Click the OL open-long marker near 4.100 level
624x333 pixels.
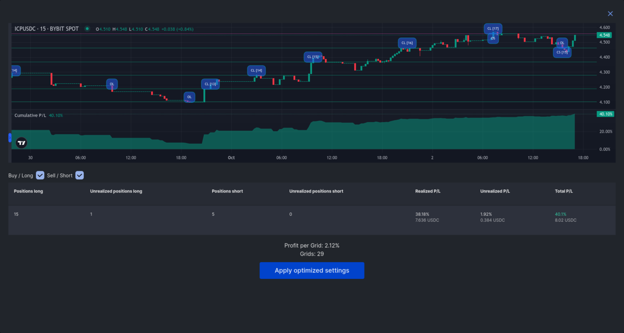[189, 97]
